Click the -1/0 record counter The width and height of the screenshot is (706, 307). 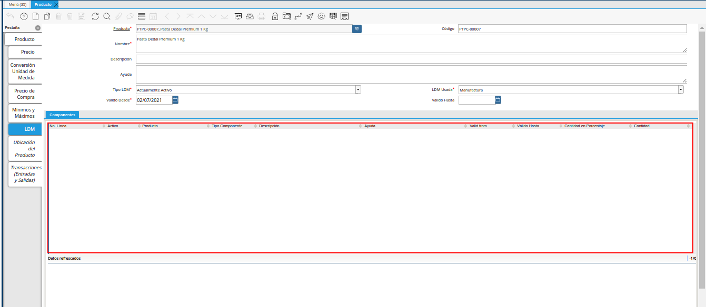pos(692,259)
